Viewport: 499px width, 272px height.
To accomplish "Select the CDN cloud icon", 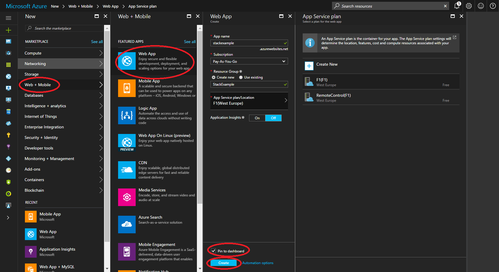I will 127,170.
